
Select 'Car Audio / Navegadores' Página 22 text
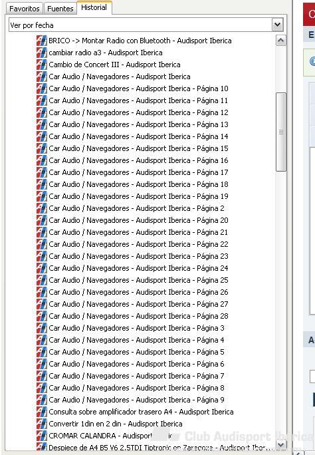tap(138, 244)
